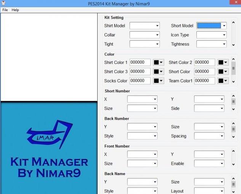Click Color section scroll up arrow
Image resolution: width=241 pixels, height=194 pixels.
[233, 59]
